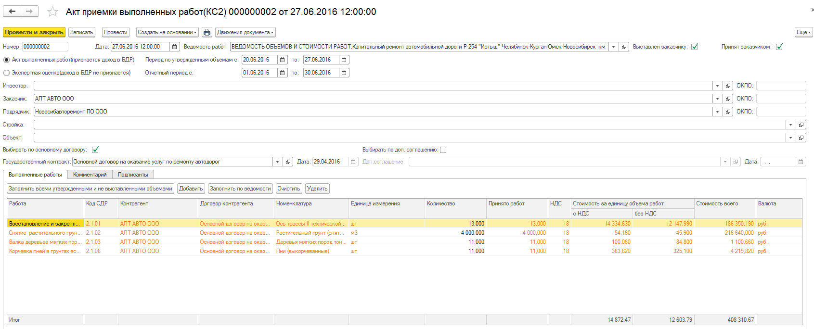Viewport: 814px width, 329px height.
Task: Open the Еще menu
Action: [x=804, y=32]
